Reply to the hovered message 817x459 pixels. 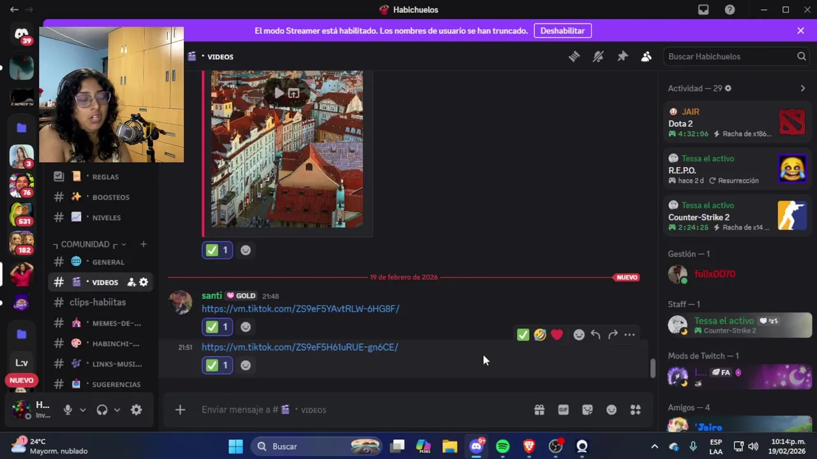click(x=596, y=335)
